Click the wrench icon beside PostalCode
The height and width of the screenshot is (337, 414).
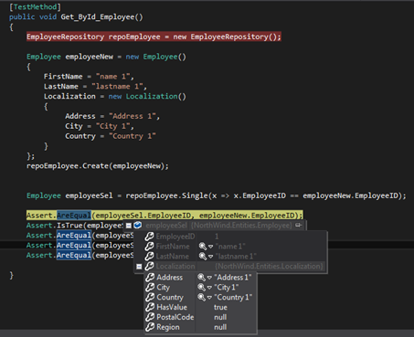coord(150,317)
